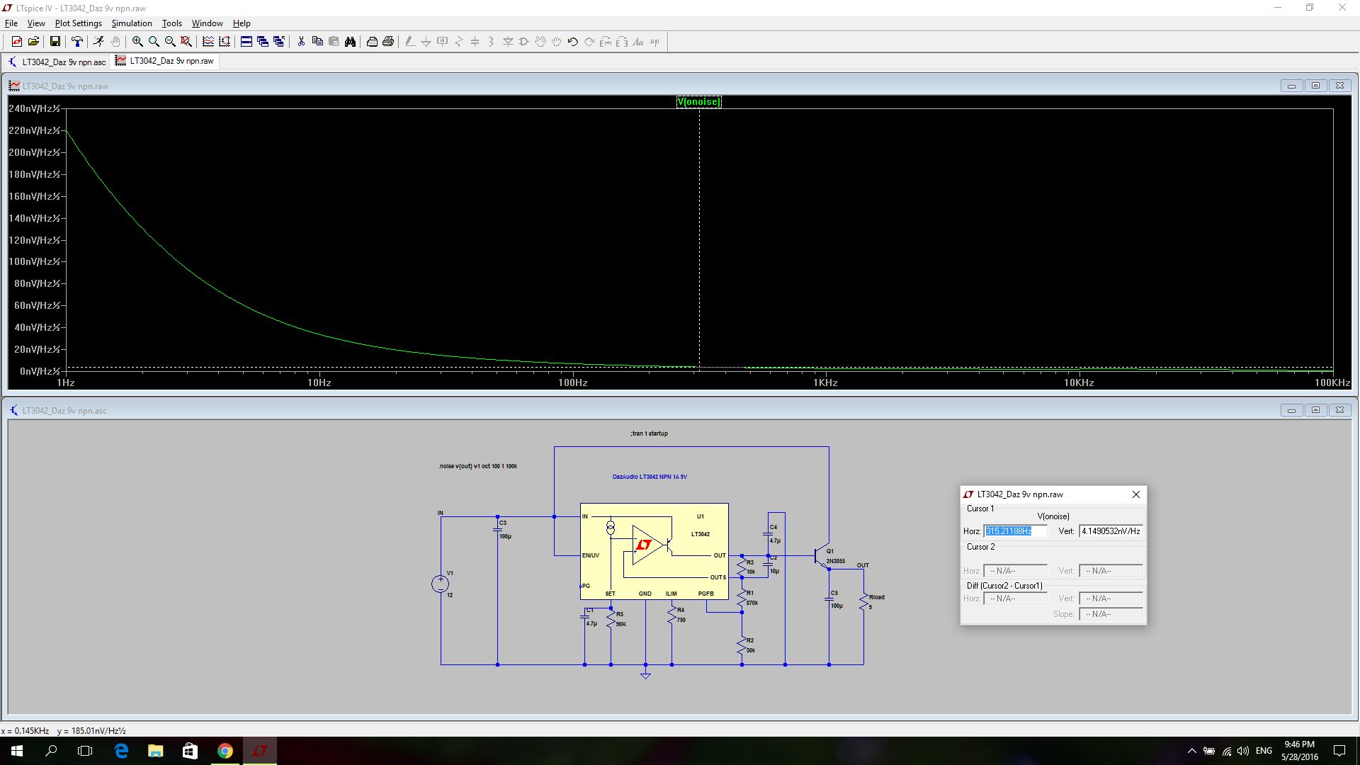Viewport: 1360px width, 765px height.
Task: Minimize the schematic pane LT3042_Daz 9v npn.asc
Action: (1291, 410)
